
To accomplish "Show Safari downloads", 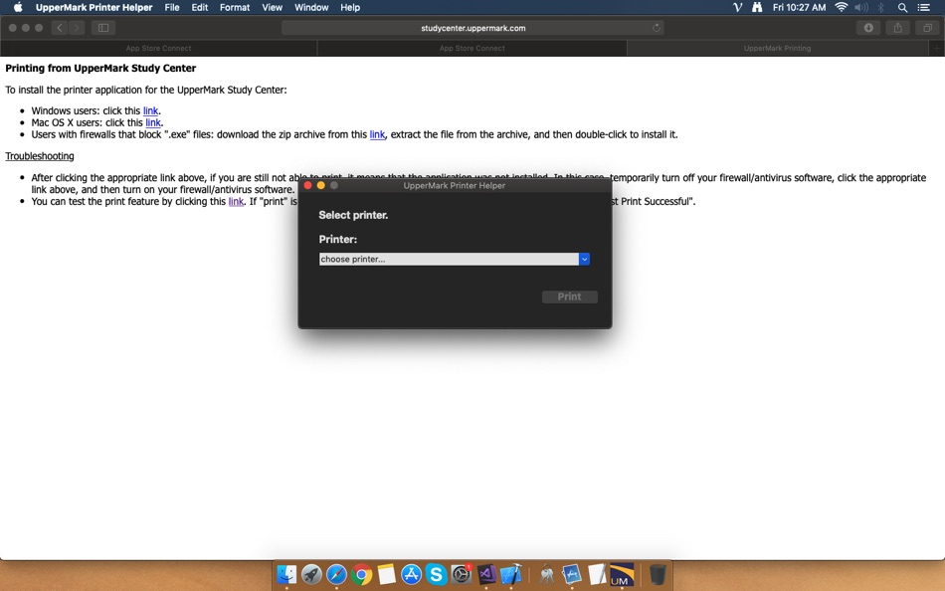I will [868, 28].
